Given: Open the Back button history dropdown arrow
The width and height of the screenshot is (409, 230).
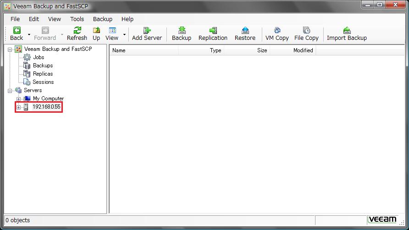Looking at the screenshot, I should [x=29, y=34].
